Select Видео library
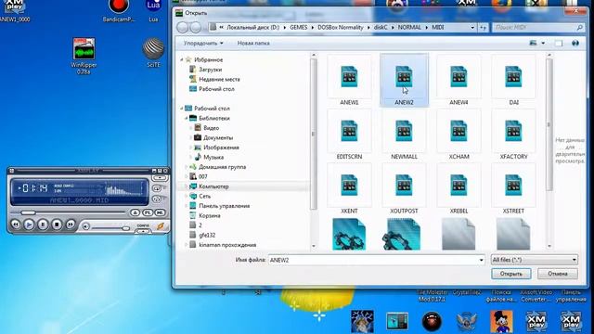 [x=211, y=128]
